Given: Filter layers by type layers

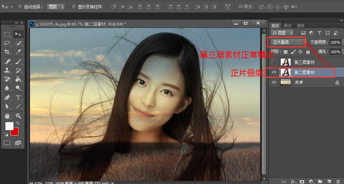Looking at the screenshot, I should pyautogui.click(x=319, y=33).
